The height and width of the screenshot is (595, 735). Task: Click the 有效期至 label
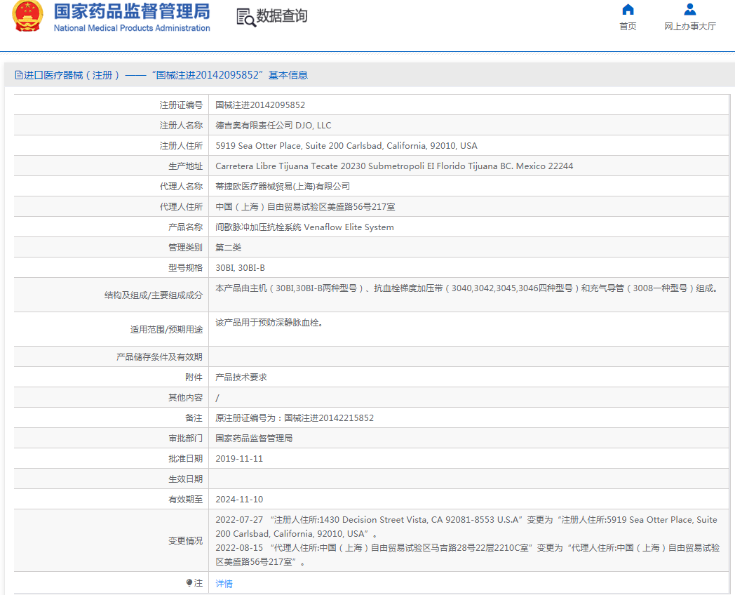click(x=185, y=500)
